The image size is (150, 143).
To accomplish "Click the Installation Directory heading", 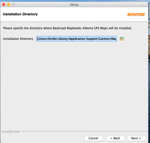I will (20, 14).
